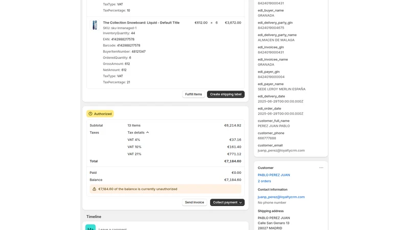The width and height of the screenshot is (409, 230).
Task: Select the BuyerItemNumber value 48121347
Action: click(139, 52)
